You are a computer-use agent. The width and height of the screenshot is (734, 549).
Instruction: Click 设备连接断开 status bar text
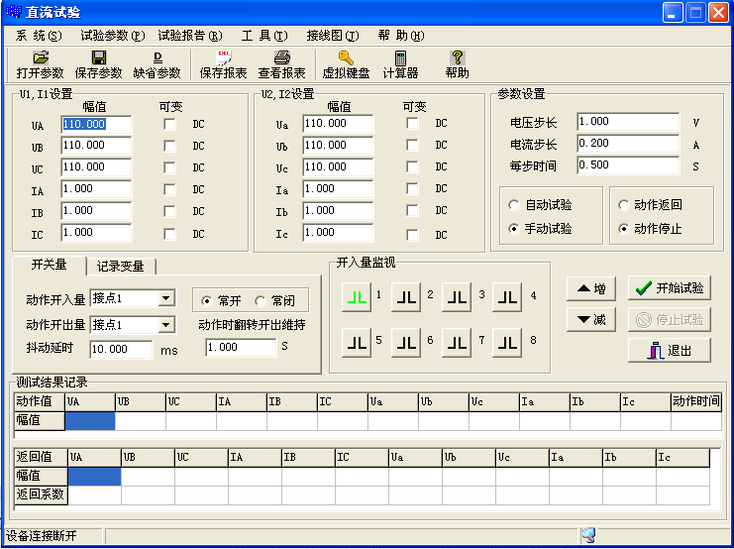pos(42,535)
